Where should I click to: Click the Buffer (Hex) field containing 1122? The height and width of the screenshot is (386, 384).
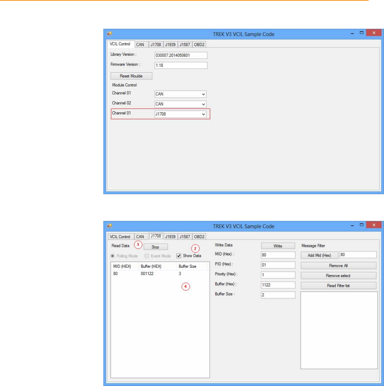(x=278, y=285)
